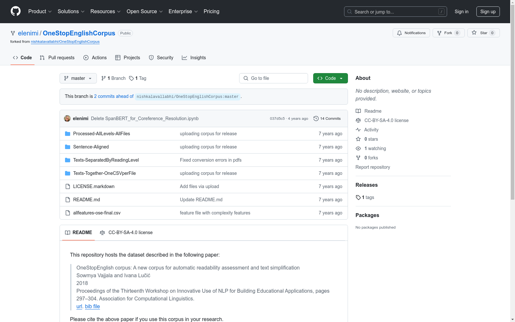Open the green Code dropdown button
Viewport: 515px width, 322px height.
(330, 78)
